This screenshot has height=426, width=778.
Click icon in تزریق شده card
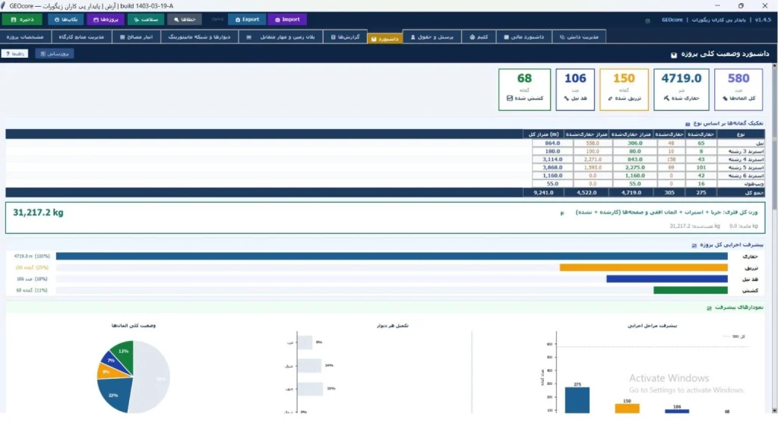coord(610,98)
